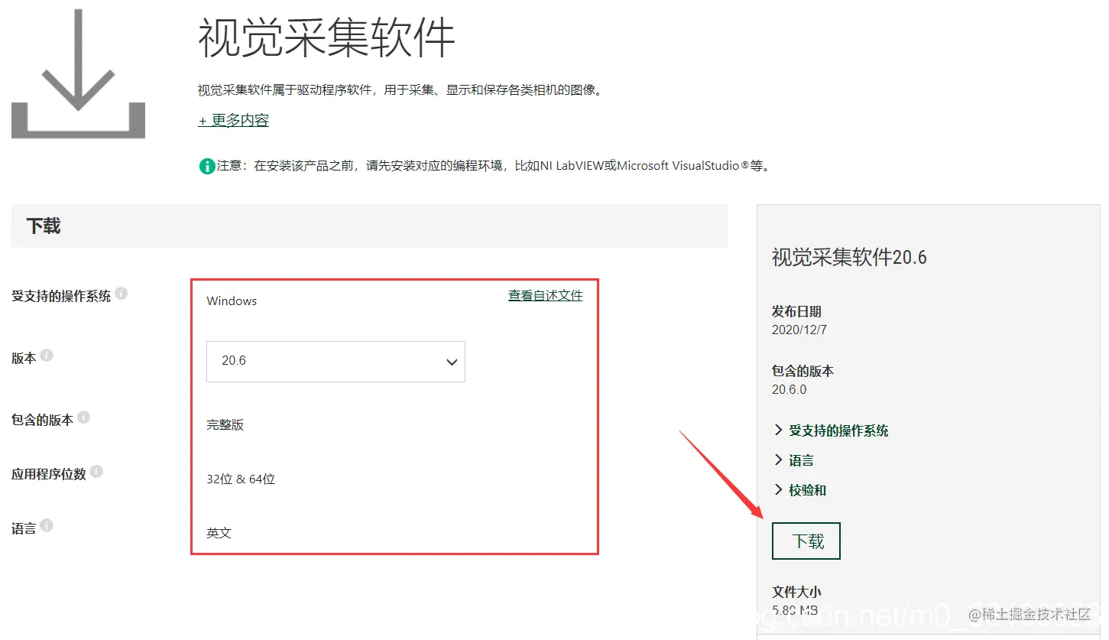The height and width of the screenshot is (640, 1109).
Task: Click the 英文 language value
Action: (219, 533)
